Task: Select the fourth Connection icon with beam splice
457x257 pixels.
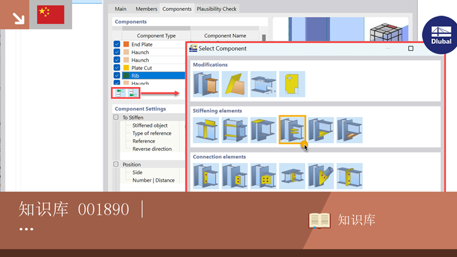Action: point(292,176)
